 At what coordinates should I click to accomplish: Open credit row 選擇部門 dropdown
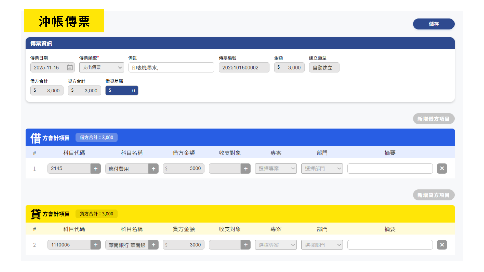pos(322,245)
